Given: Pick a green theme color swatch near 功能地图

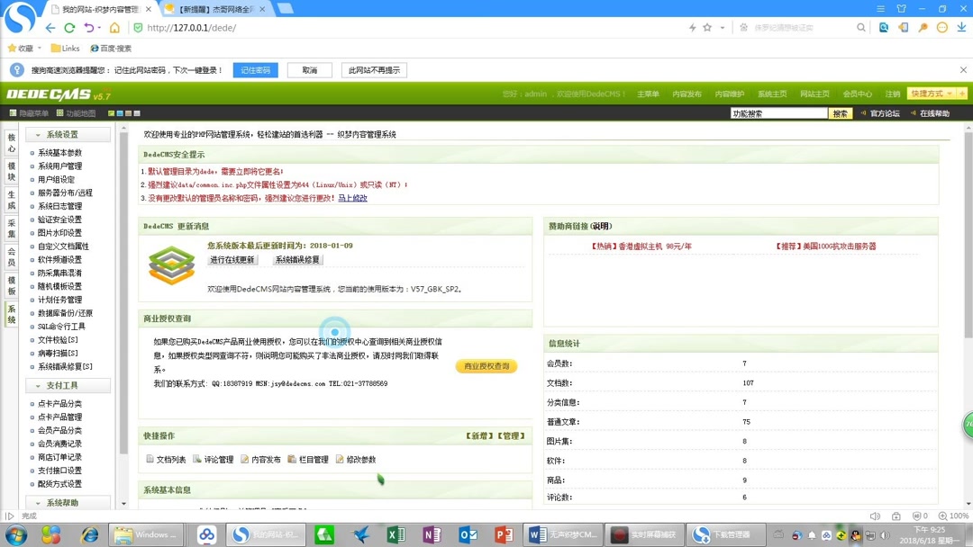Looking at the screenshot, I should click(113, 114).
